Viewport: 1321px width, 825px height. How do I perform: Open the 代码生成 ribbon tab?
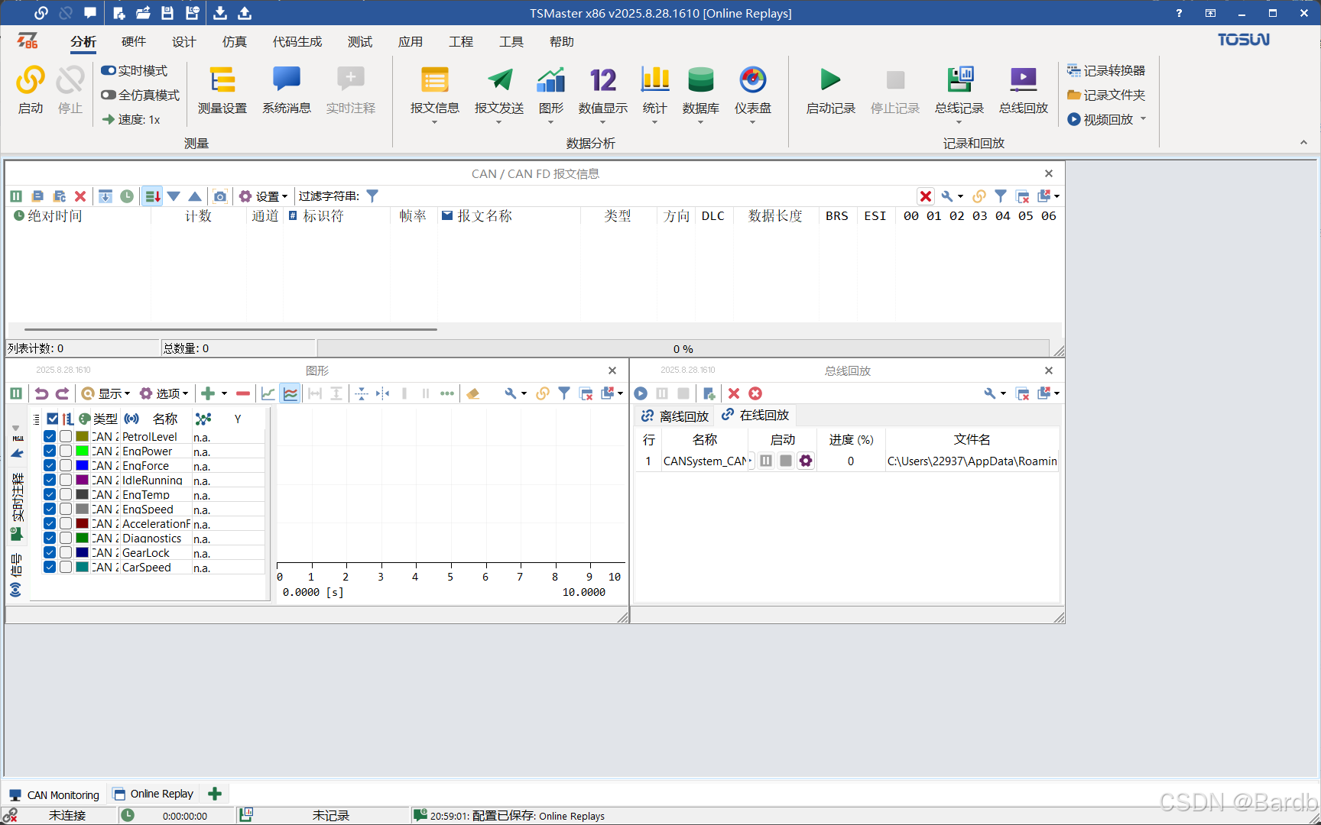click(297, 41)
